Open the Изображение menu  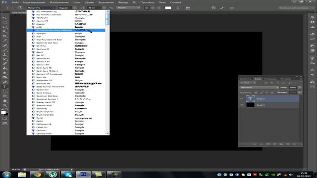tap(59, 2)
